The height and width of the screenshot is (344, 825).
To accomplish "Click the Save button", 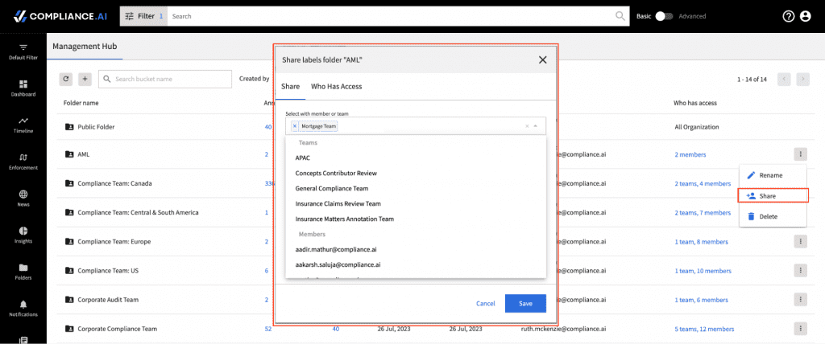I will [525, 304].
